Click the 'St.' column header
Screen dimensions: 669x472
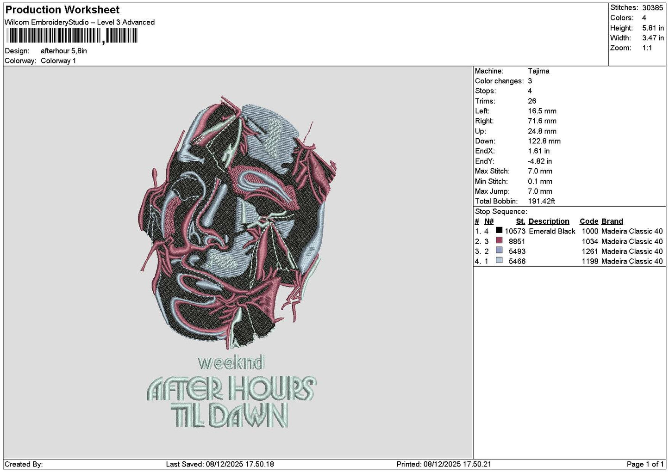click(x=520, y=221)
